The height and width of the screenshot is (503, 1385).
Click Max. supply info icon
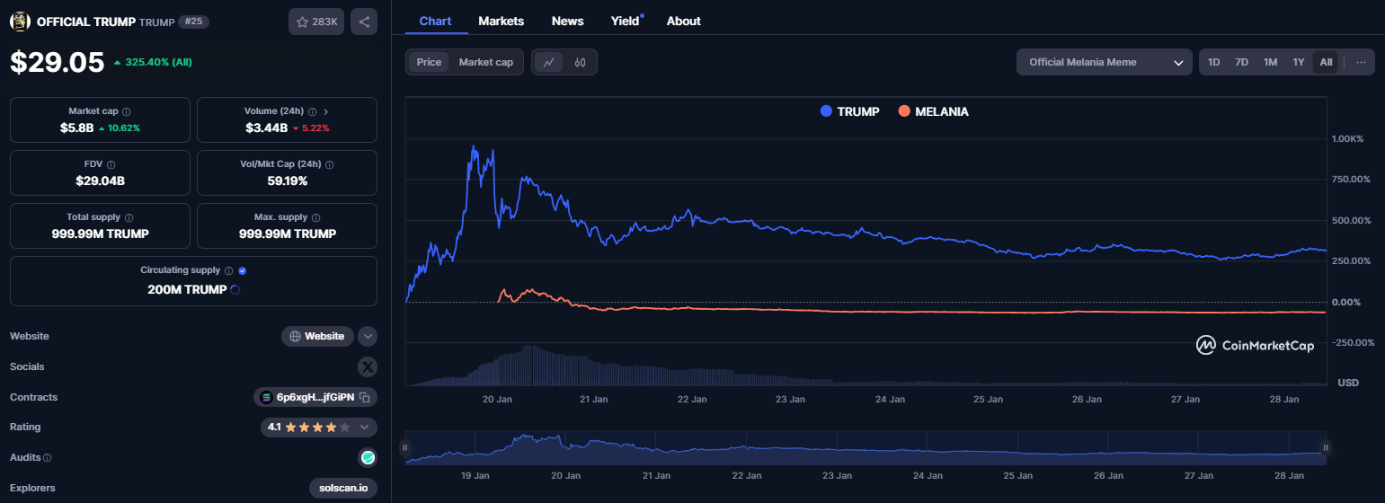click(x=315, y=217)
